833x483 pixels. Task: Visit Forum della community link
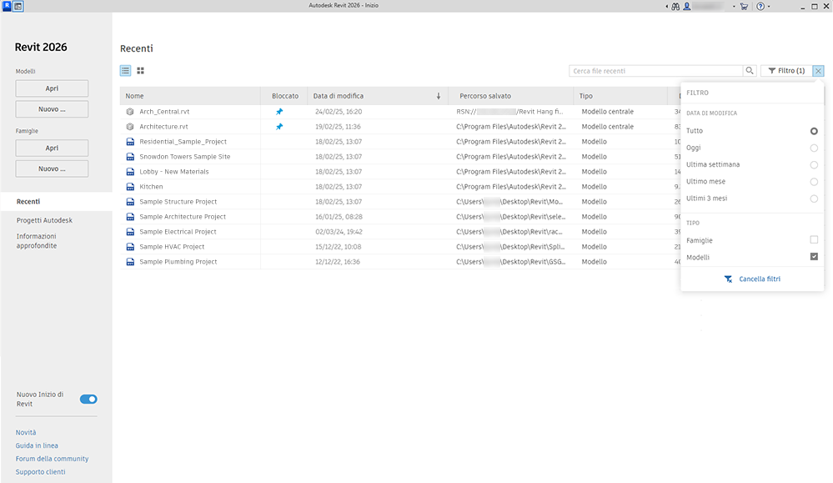click(x=52, y=459)
